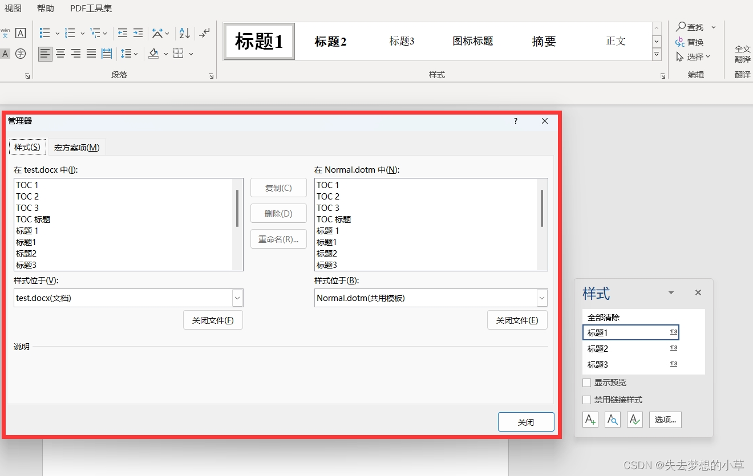Sort text with the A-Z icon
Image resolution: width=753 pixels, height=476 pixels.
pos(184,33)
